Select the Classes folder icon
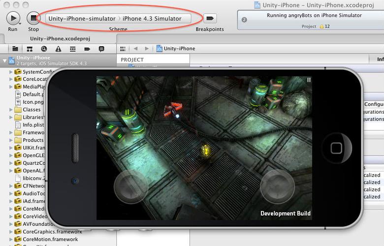This screenshot has width=384, height=246. tap(18, 109)
